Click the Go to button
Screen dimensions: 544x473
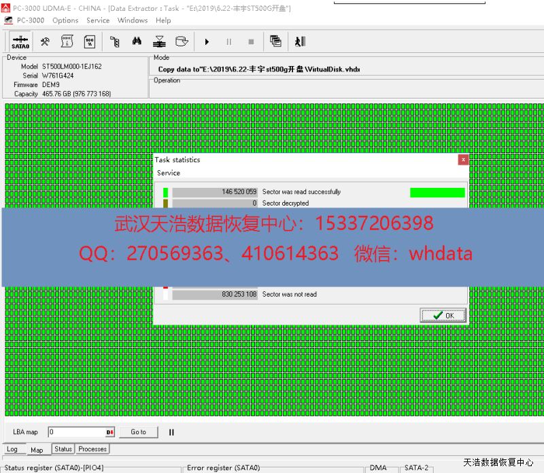click(x=138, y=432)
